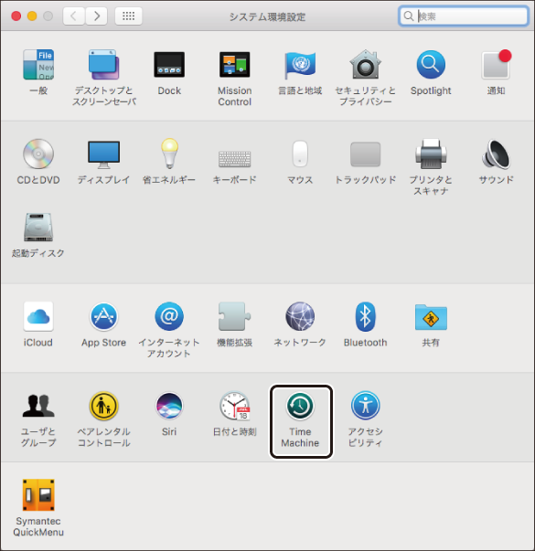Open the Dock settings icon
535x551 pixels.
[169, 65]
